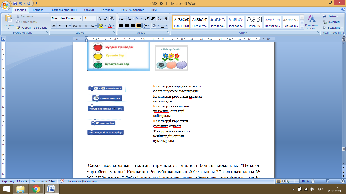This screenshot has height=194, width=346.
Task: Click Изменить стили to change styles
Action: pyautogui.click(x=311, y=22)
